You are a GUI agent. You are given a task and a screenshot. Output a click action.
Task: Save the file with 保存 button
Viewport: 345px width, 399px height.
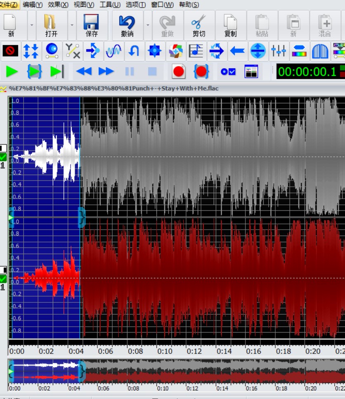(92, 26)
